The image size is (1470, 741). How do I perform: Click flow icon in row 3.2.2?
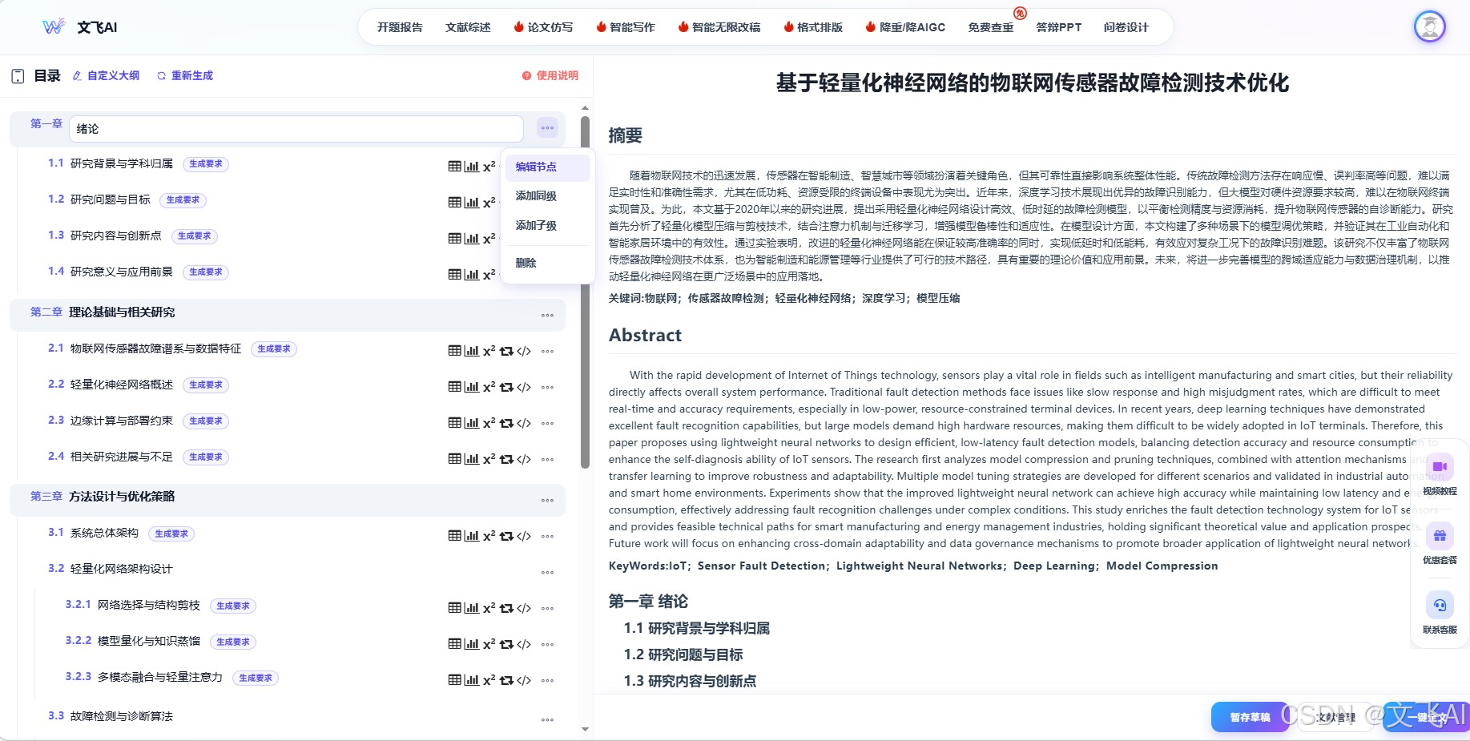tap(506, 644)
